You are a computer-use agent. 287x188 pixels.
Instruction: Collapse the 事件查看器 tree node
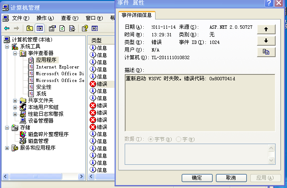pos(15,53)
